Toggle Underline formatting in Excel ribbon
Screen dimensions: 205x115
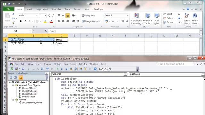pyautogui.click(x=29, y=21)
